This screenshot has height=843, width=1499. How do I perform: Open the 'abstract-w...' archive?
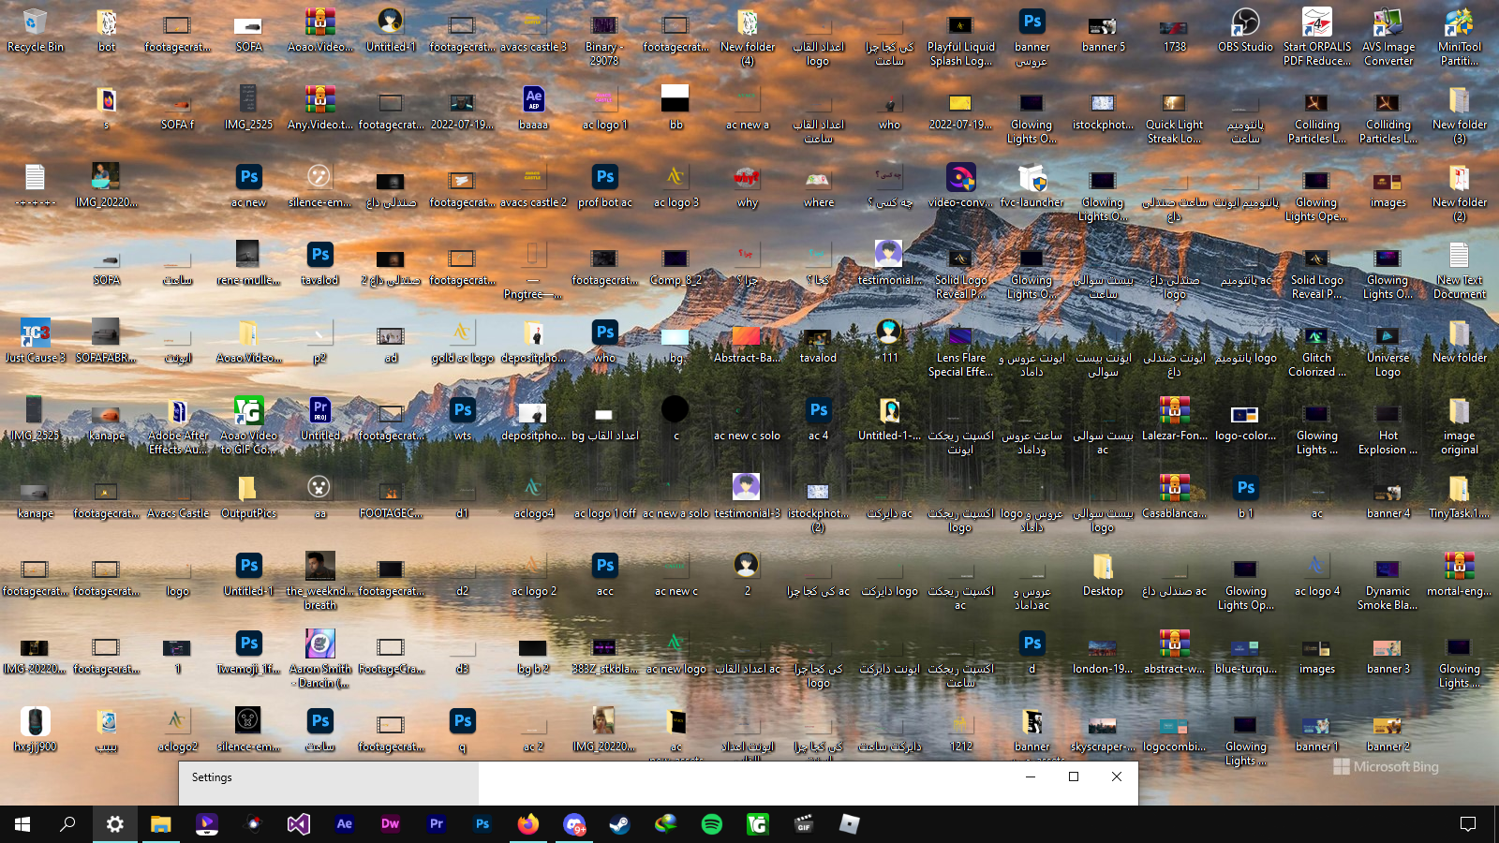[x=1174, y=652]
